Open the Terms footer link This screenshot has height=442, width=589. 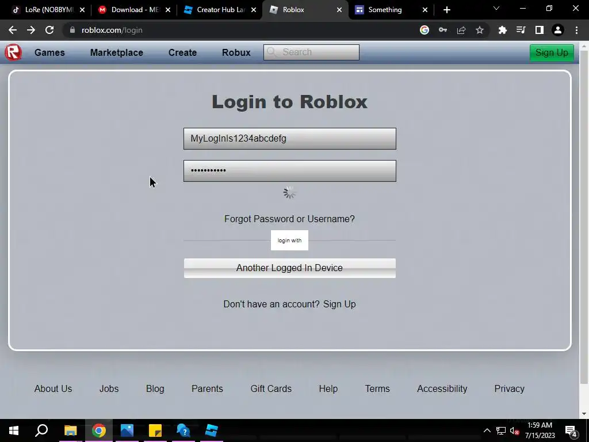[377, 388]
